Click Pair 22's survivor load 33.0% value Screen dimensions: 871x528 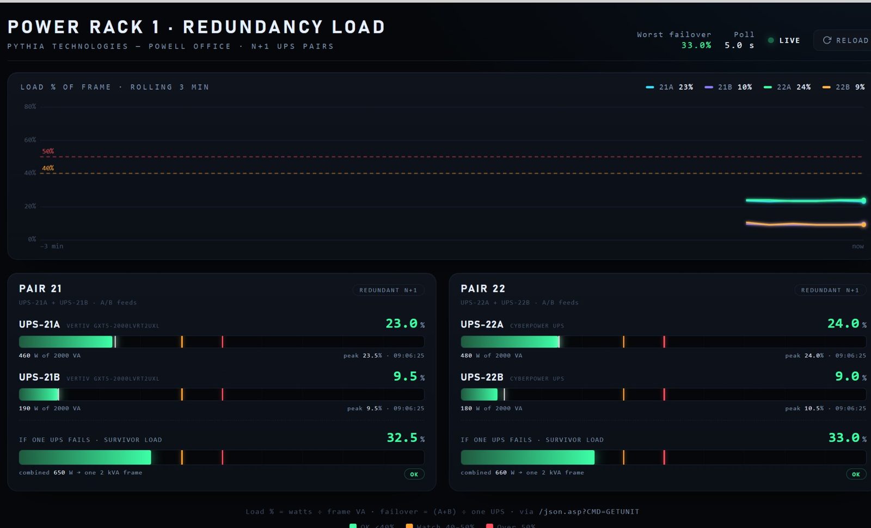(x=848, y=438)
